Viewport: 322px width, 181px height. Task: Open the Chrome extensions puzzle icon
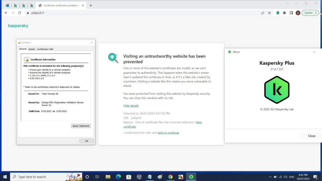pyautogui.click(x=284, y=13)
